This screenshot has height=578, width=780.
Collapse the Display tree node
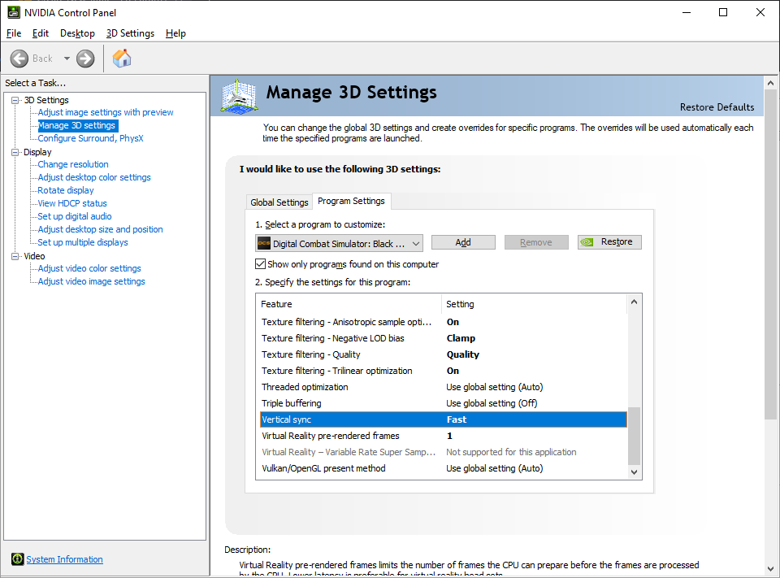[15, 152]
